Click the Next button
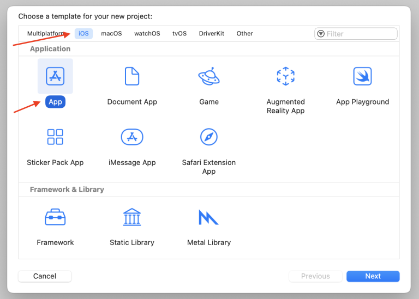 pyautogui.click(x=373, y=276)
